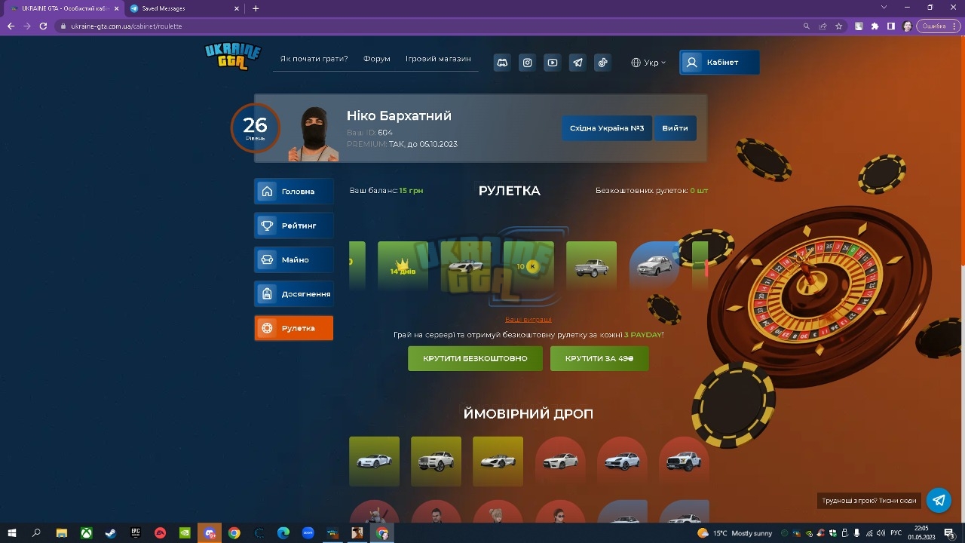Open the "Форум" menu link
The width and height of the screenshot is (965, 543).
[377, 59]
